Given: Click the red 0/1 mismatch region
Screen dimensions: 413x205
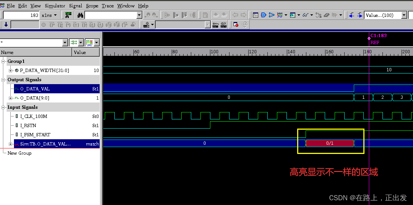Looking at the screenshot, I should pyautogui.click(x=330, y=143).
